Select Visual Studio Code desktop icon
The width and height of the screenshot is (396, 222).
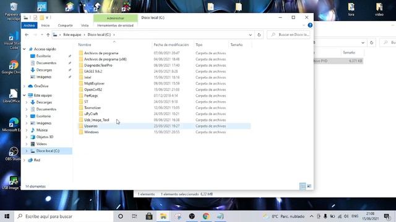pos(12,40)
